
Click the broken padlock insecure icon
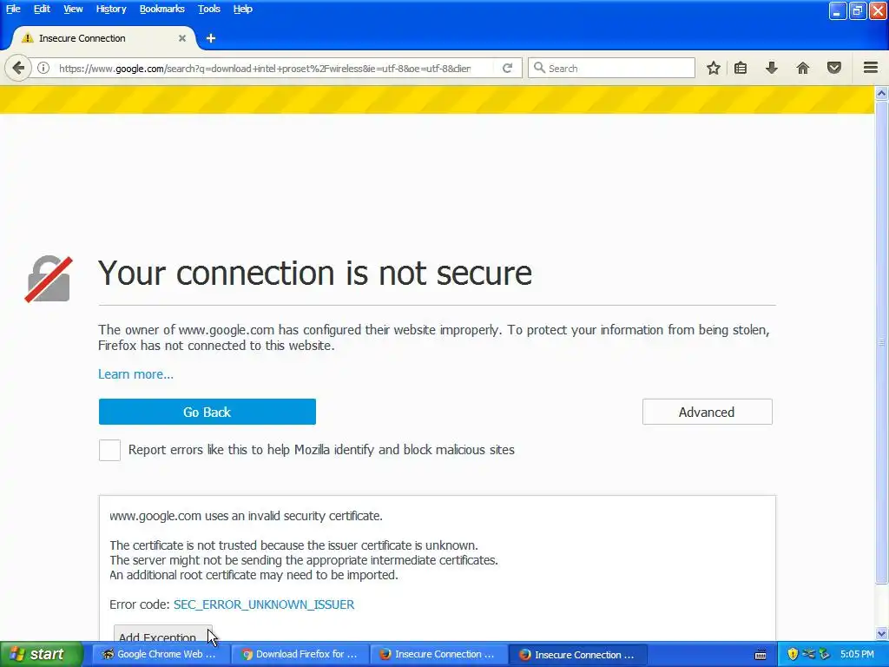49,279
